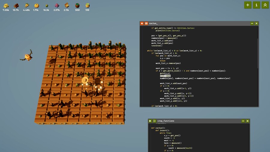The image size is (270, 152).
Task: Select the pumpkin resource icon
Action: 36,5
